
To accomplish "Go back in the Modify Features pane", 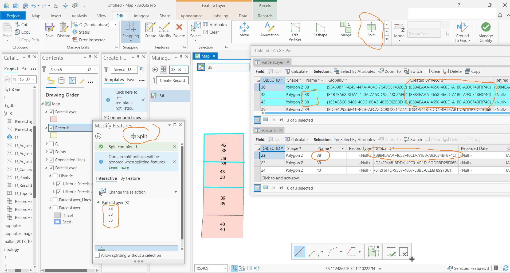I will click(x=98, y=136).
